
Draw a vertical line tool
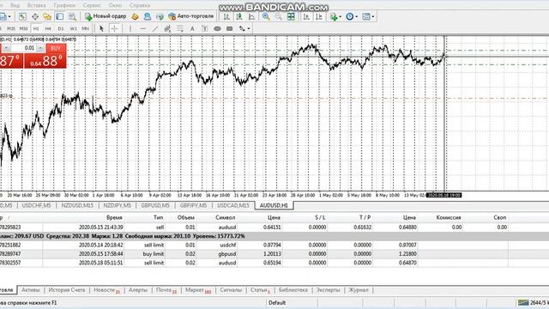(130, 28)
